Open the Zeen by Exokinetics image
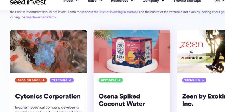This screenshot has width=225, height=112. click(x=201, y=51)
